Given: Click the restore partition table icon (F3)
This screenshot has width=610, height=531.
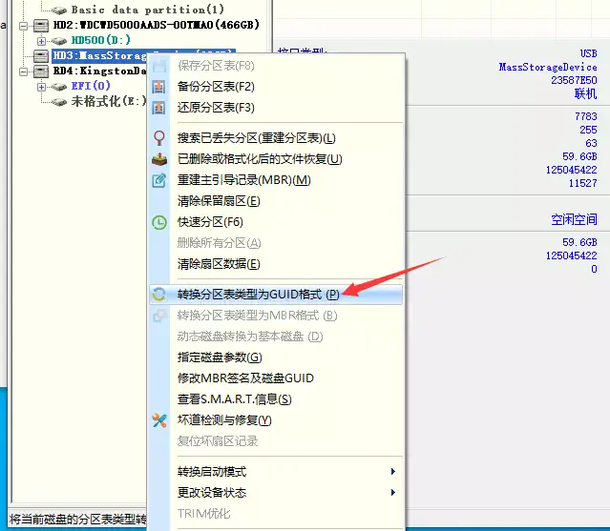Looking at the screenshot, I should pyautogui.click(x=159, y=108).
